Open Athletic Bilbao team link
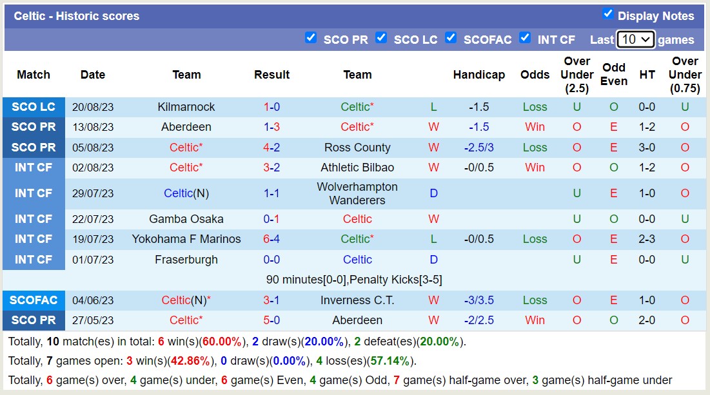 [x=357, y=168]
